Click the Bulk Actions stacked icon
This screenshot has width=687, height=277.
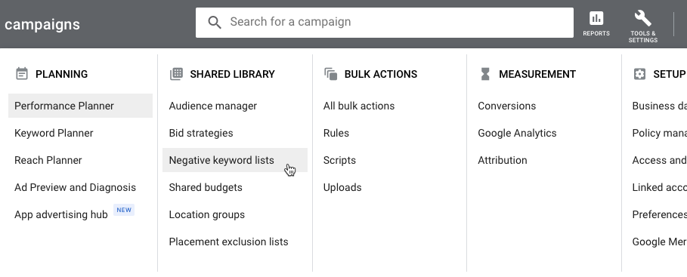coord(331,74)
